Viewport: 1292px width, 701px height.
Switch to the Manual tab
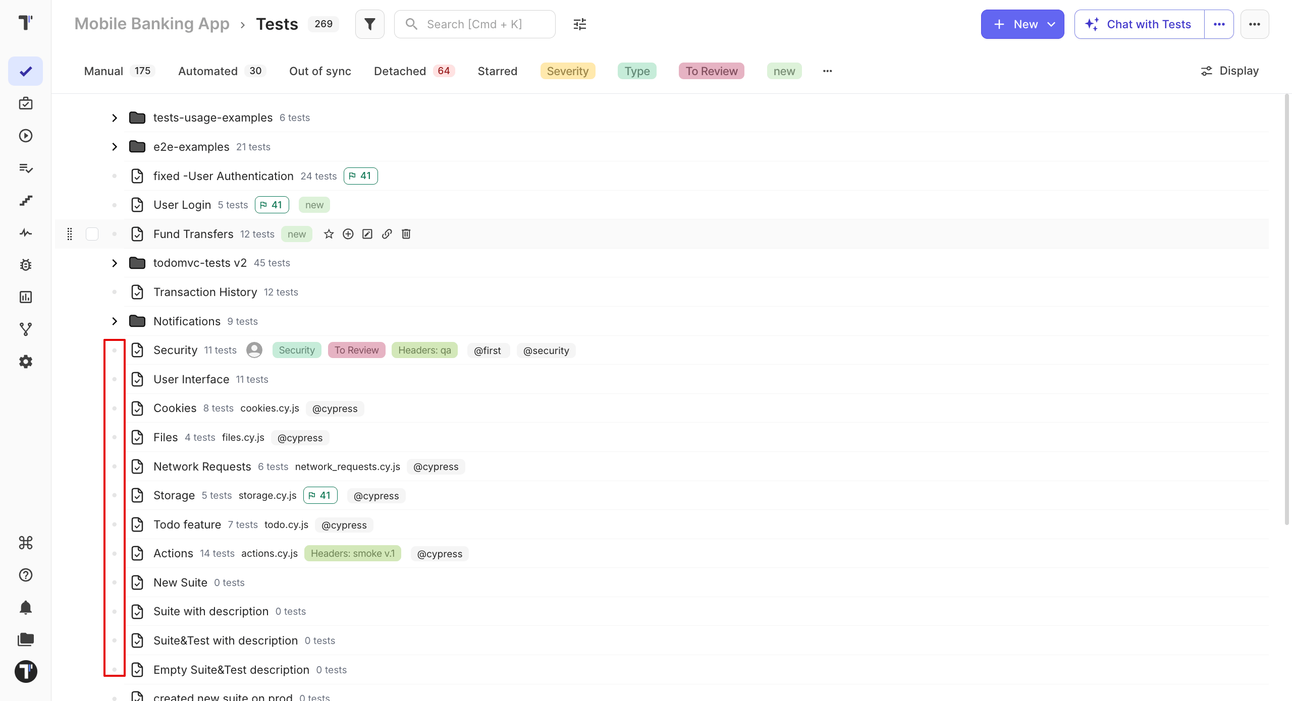pyautogui.click(x=119, y=71)
